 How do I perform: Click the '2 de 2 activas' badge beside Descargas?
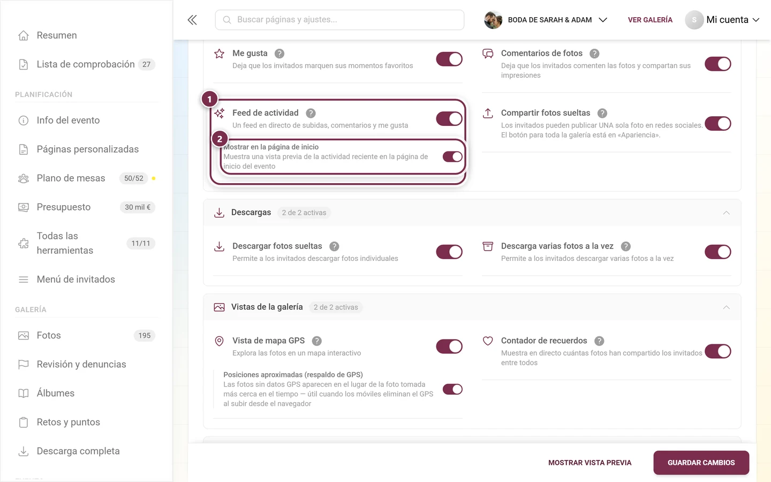(x=304, y=213)
